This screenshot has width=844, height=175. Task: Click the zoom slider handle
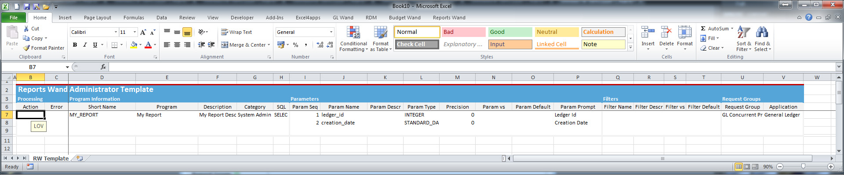(x=803, y=167)
